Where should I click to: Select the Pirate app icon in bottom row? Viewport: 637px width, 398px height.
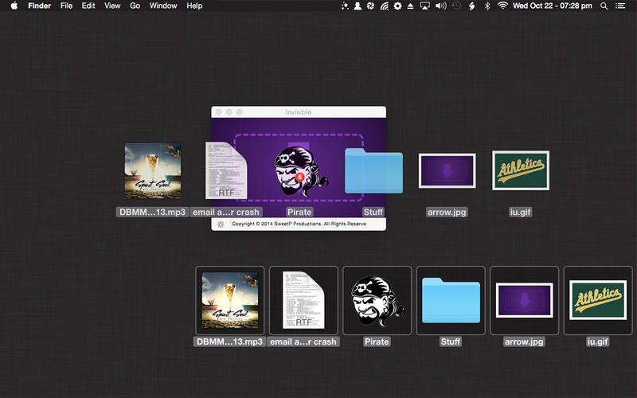pos(377,300)
